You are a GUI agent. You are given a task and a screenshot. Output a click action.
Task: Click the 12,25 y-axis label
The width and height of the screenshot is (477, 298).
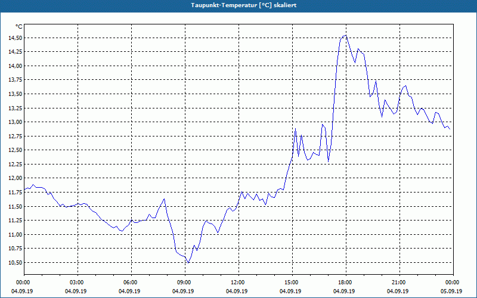(14, 164)
